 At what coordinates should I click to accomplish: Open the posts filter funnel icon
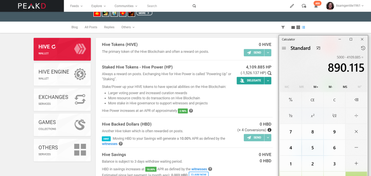[x=283, y=27]
